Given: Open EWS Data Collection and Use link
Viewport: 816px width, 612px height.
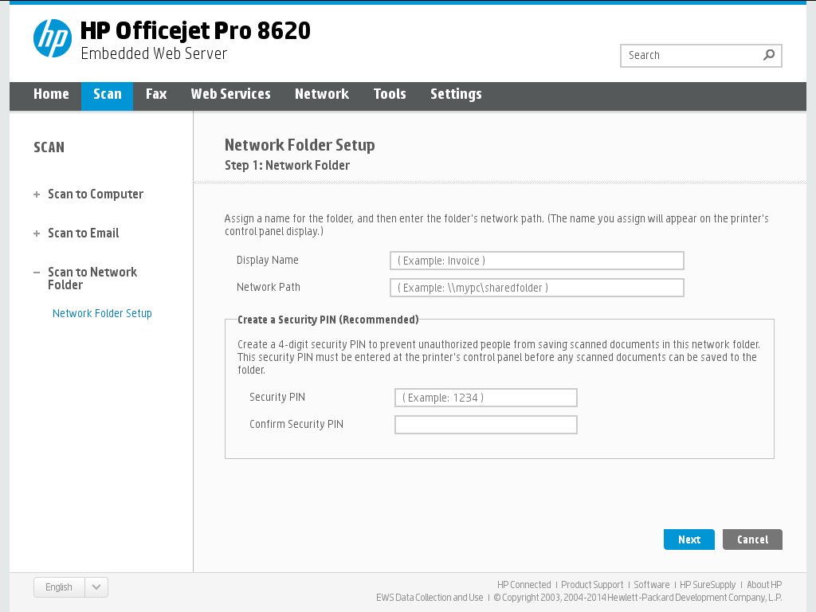Looking at the screenshot, I should 430,598.
